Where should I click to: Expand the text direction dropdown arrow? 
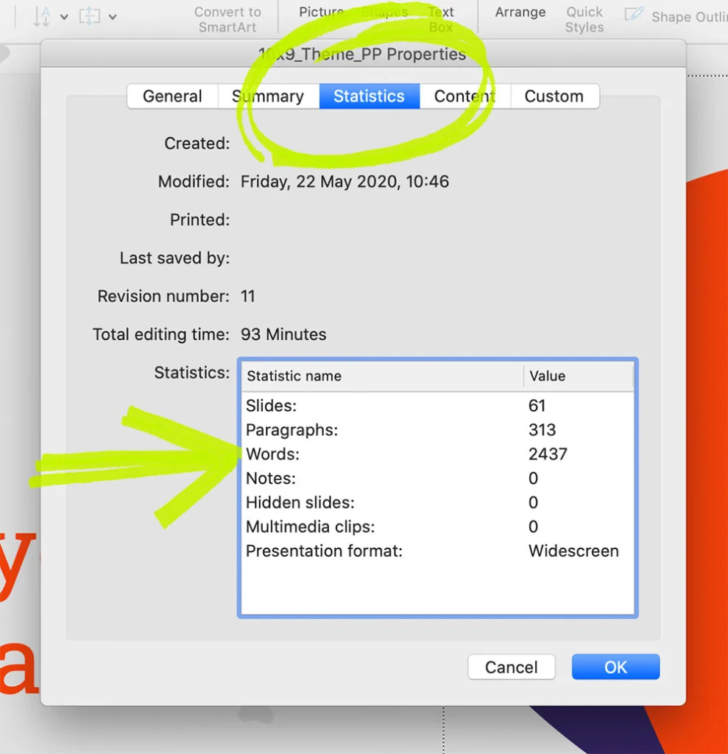64,18
